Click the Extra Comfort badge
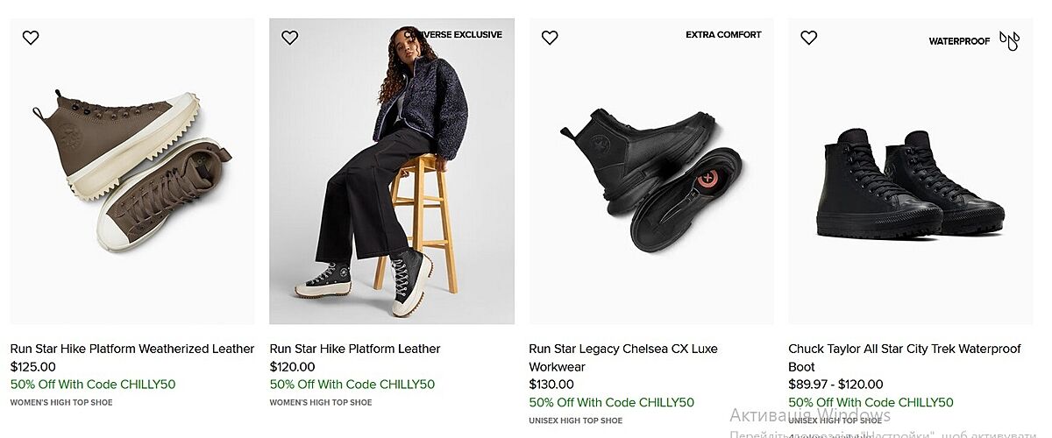This screenshot has height=438, width=1052. [x=723, y=35]
